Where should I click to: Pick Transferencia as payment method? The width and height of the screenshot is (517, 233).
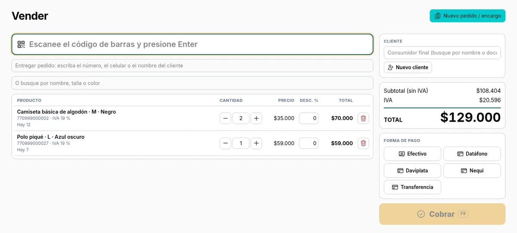pos(412,187)
